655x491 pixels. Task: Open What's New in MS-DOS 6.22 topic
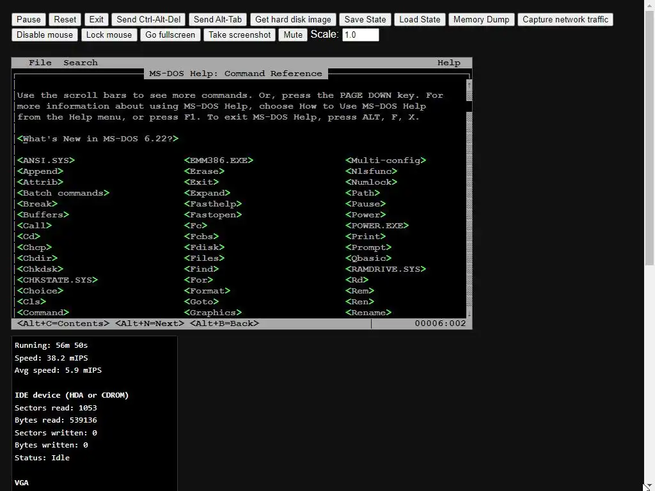pos(98,139)
